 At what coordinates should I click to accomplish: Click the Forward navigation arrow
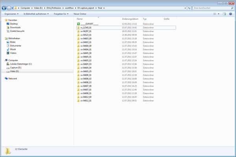[x=9, y=8]
